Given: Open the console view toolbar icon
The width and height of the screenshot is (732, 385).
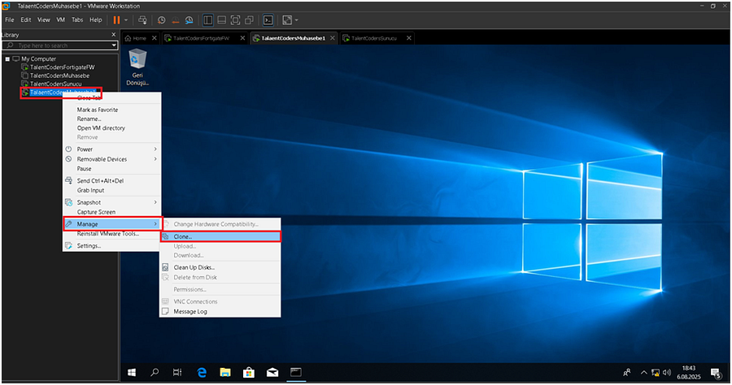Looking at the screenshot, I should [x=268, y=20].
